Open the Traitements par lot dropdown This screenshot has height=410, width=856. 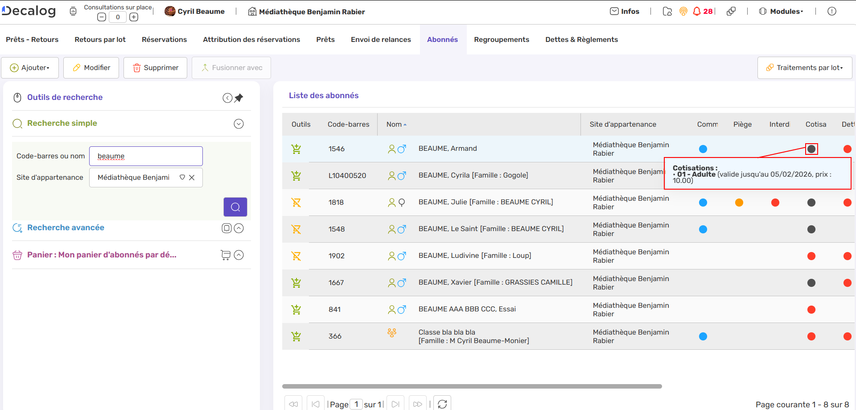805,68
